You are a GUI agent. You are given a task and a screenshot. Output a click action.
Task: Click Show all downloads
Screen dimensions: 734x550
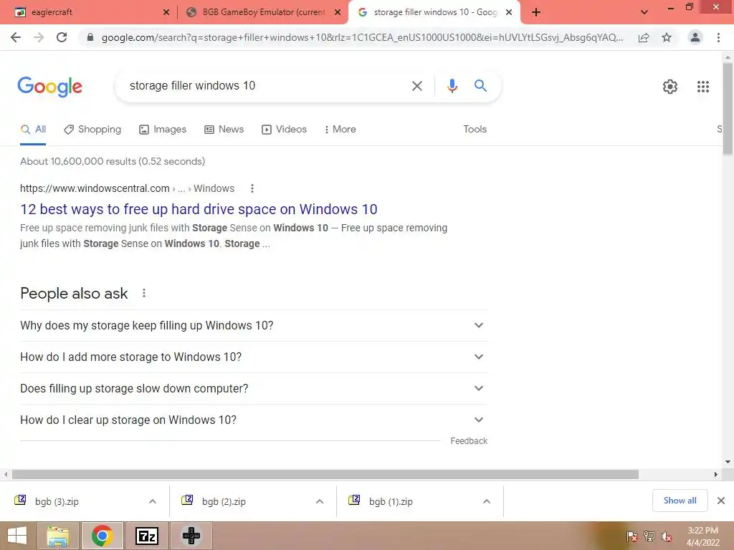[x=680, y=501]
